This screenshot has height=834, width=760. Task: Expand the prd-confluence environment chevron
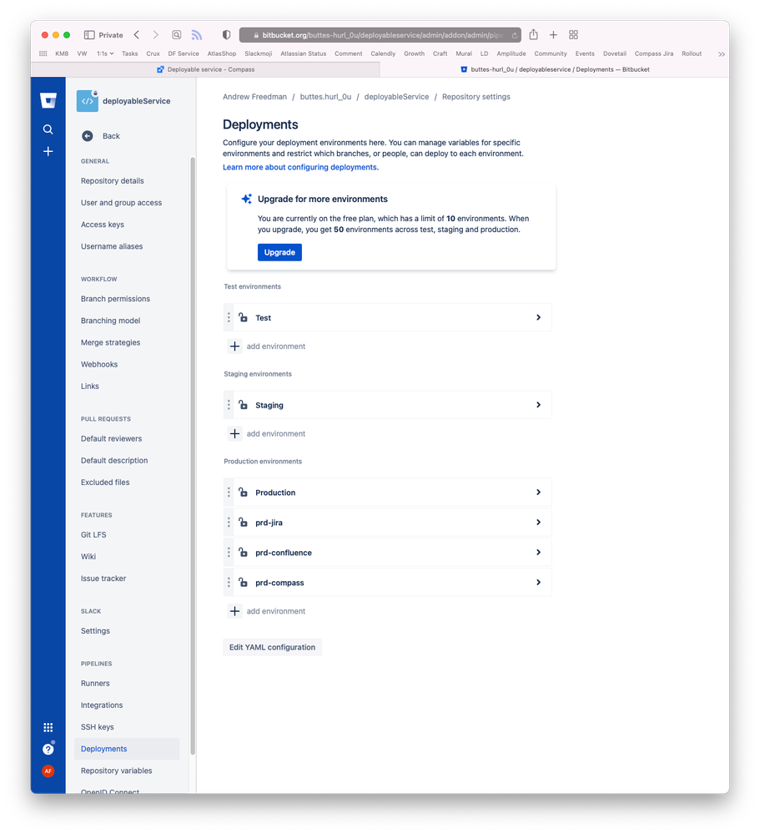pyautogui.click(x=538, y=552)
